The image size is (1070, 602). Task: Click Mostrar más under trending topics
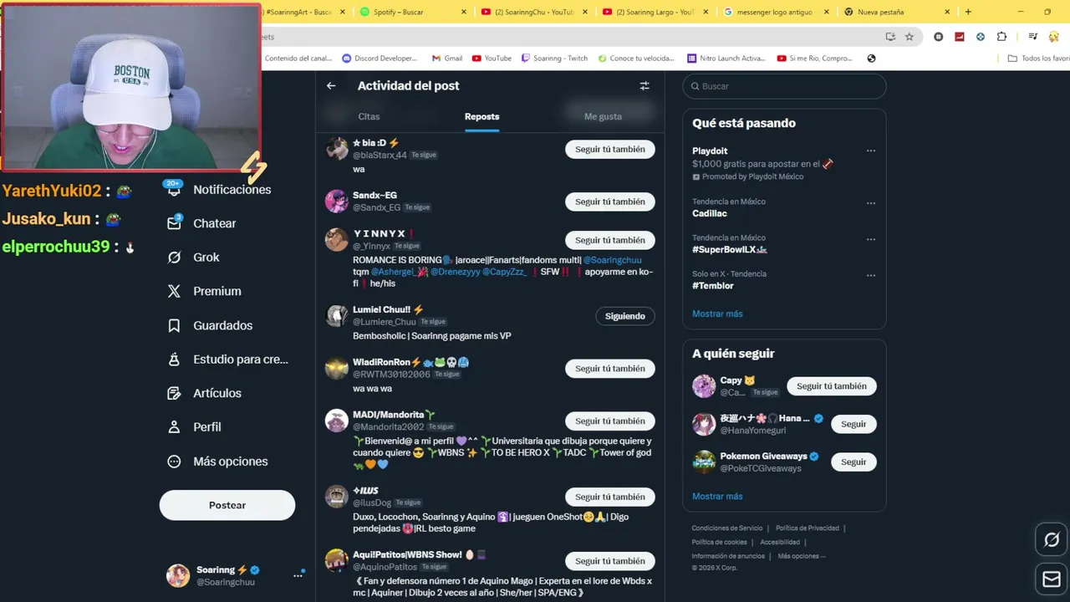tap(717, 314)
